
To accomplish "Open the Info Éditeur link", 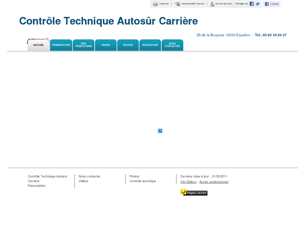I will point(188,182).
